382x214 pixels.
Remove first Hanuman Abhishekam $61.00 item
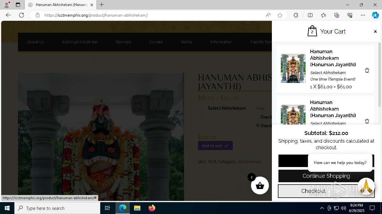coord(367,70)
